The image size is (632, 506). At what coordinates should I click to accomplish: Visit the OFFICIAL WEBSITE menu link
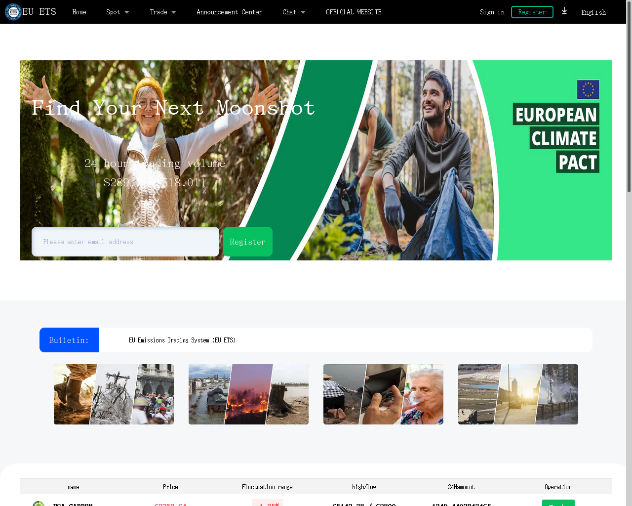click(x=354, y=12)
